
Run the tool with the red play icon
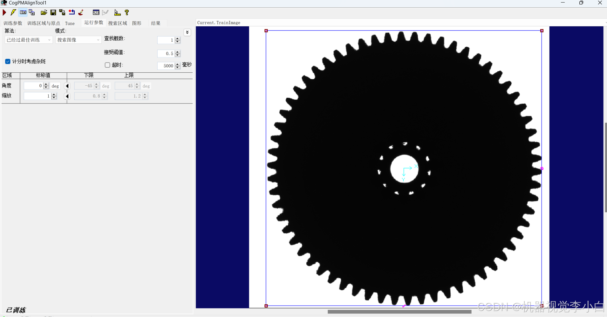pyautogui.click(x=4, y=12)
